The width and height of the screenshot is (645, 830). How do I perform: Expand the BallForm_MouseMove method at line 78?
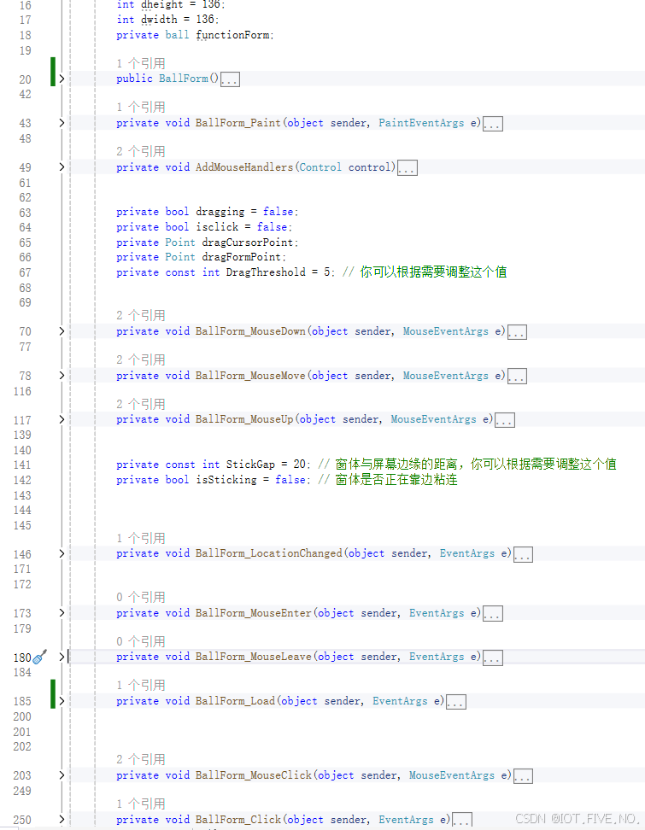62,376
